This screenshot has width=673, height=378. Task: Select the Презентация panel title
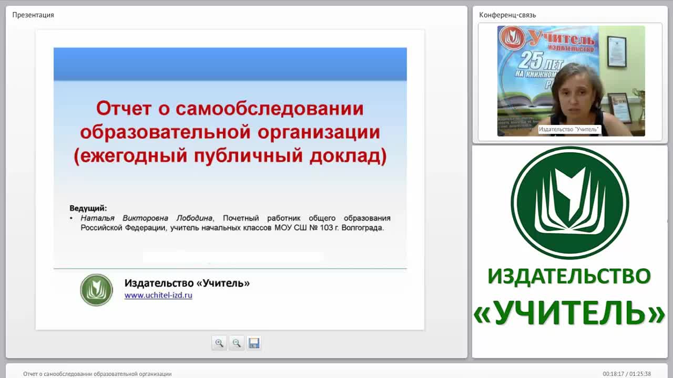tap(33, 15)
